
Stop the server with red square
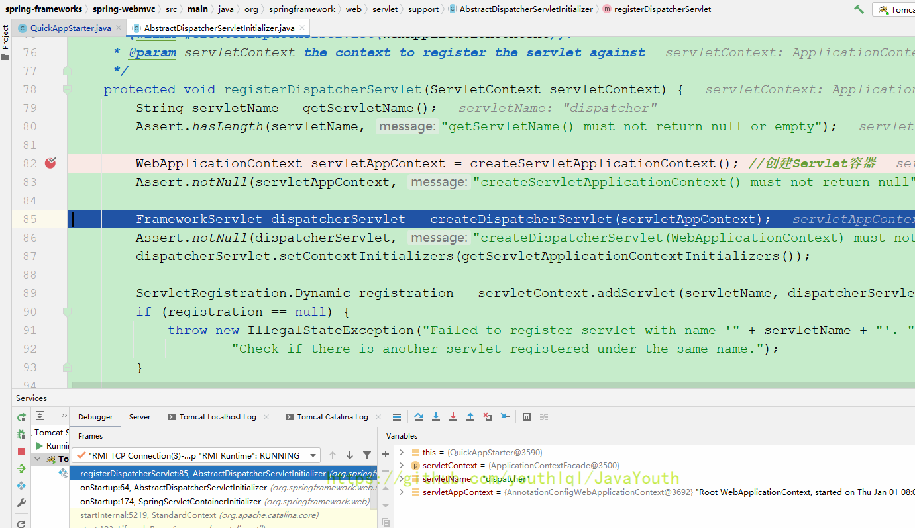pos(21,451)
